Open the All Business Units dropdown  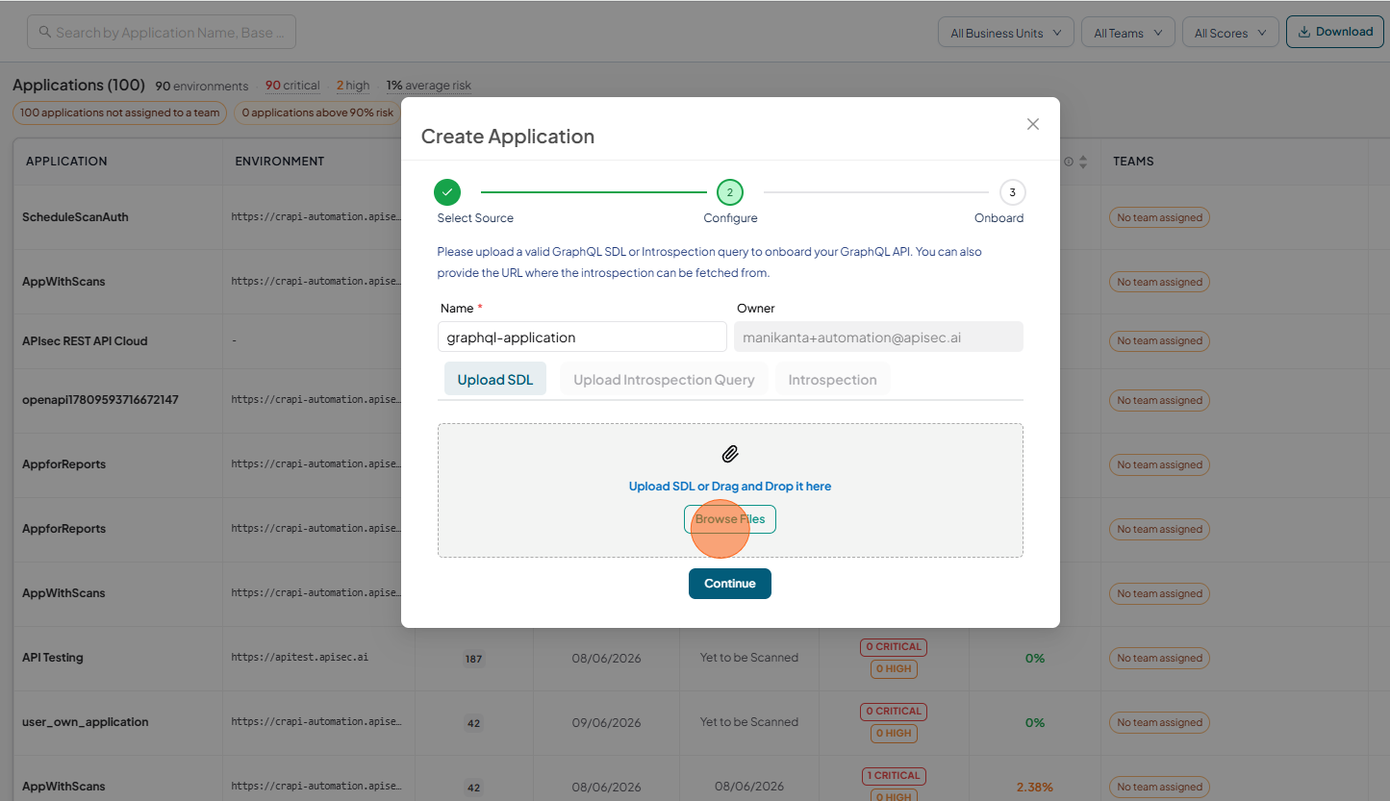[x=1006, y=32]
